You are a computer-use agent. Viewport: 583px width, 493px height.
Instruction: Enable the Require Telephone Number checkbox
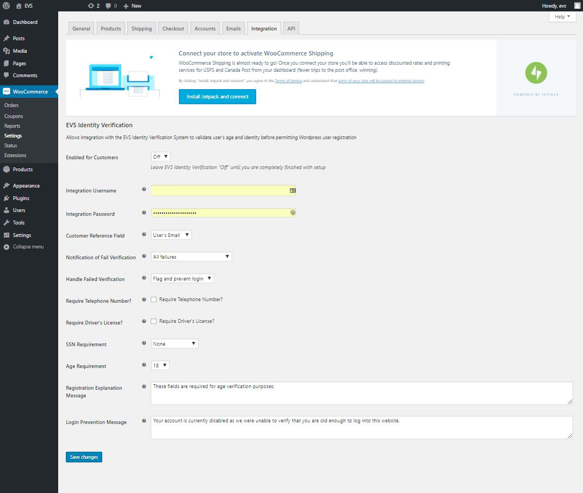[x=153, y=299]
